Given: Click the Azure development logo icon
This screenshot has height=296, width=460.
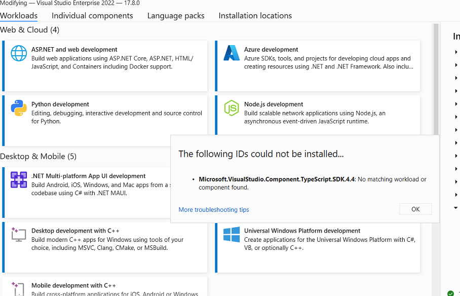Looking at the screenshot, I should coord(232,53).
